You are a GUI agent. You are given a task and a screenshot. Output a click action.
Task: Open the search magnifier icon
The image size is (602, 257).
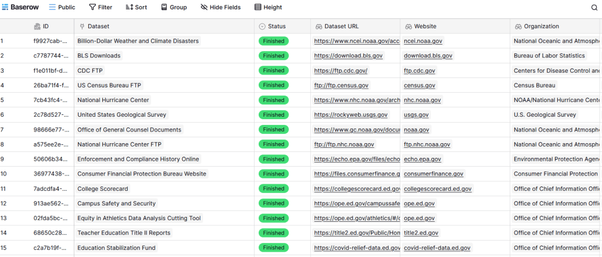click(x=594, y=8)
